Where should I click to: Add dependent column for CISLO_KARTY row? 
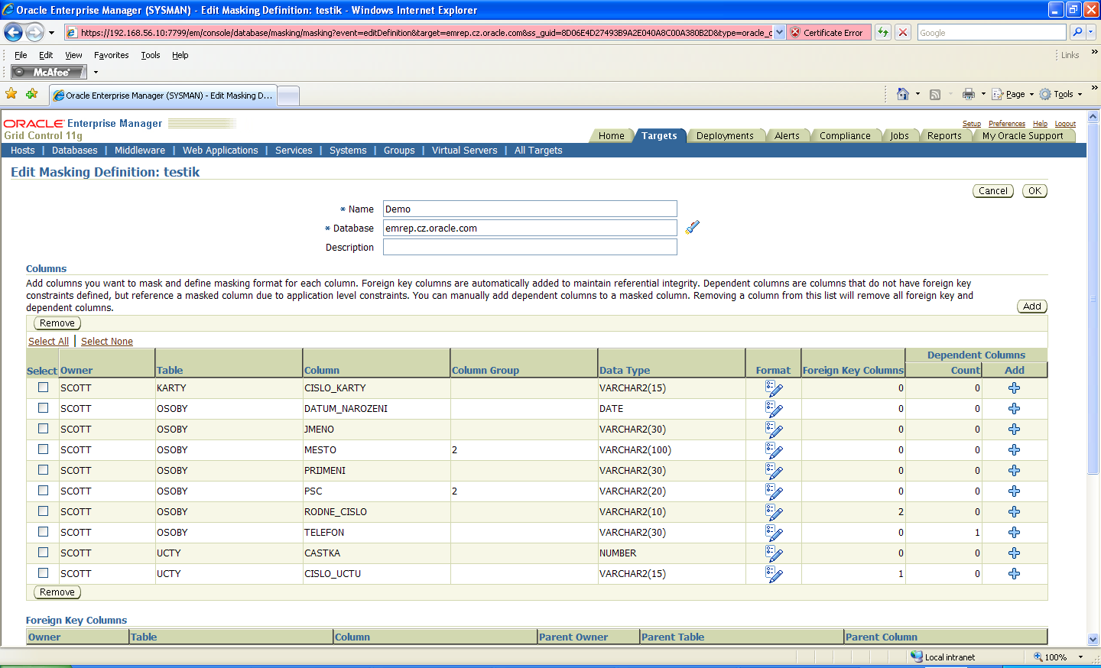pyautogui.click(x=1015, y=388)
